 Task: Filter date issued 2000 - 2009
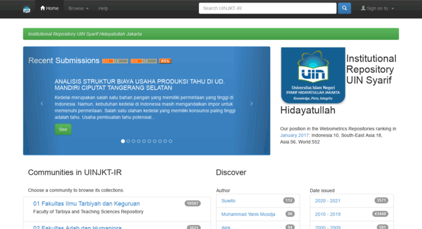pyautogui.click(x=327, y=227)
